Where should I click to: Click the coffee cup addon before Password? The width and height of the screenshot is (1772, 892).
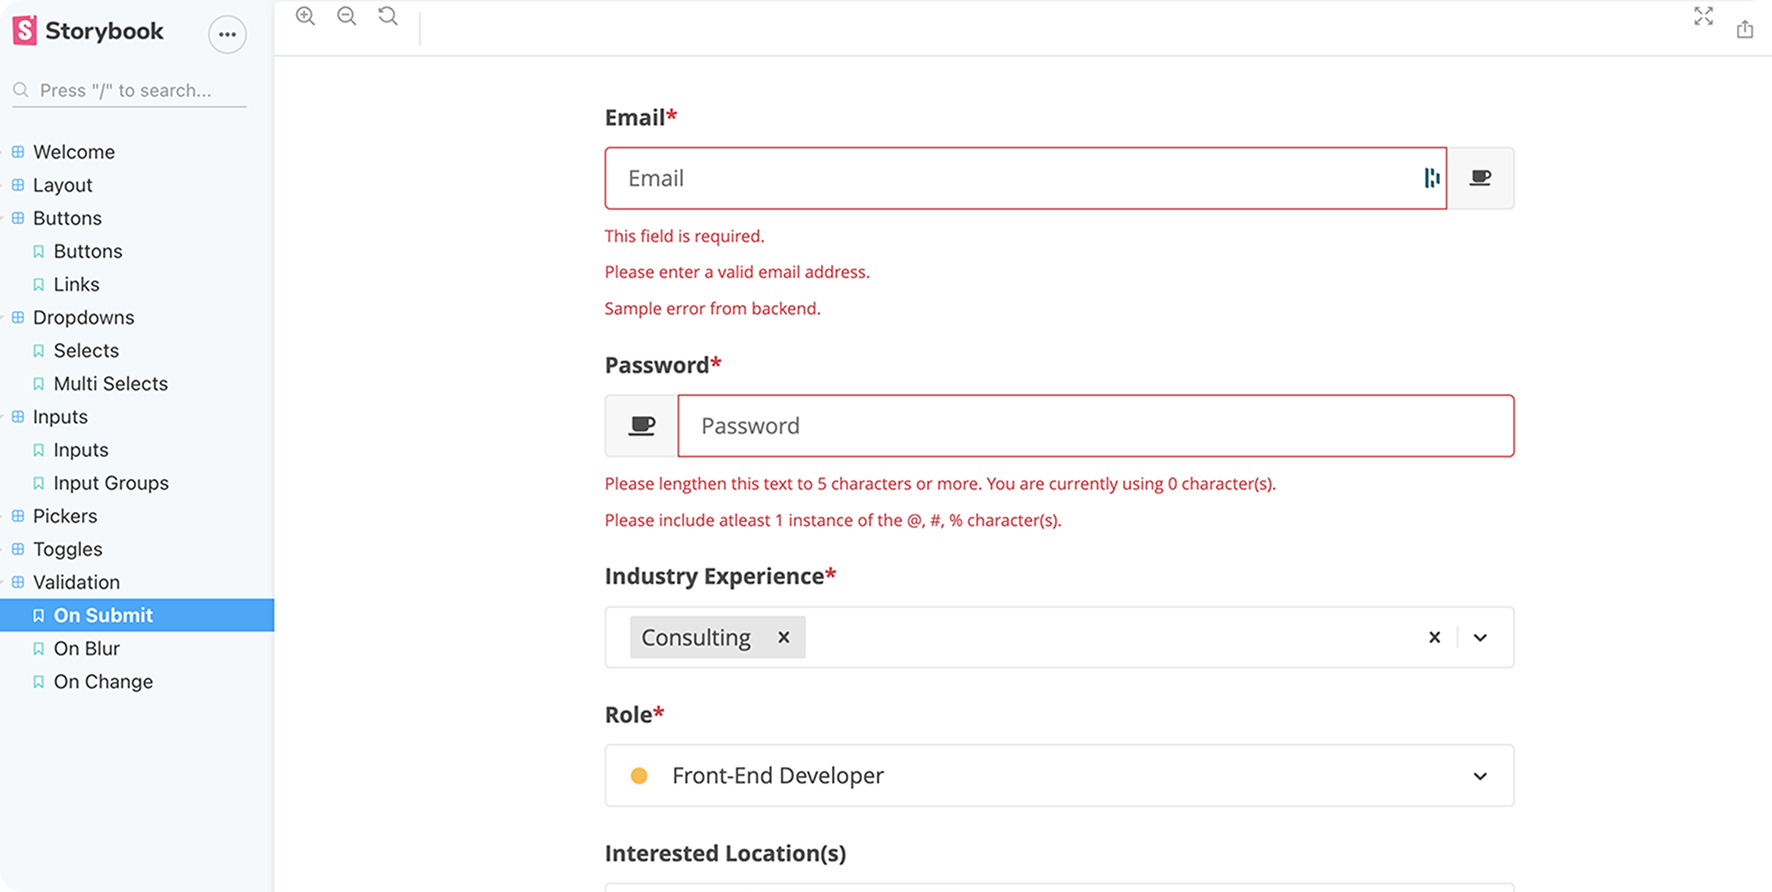642,426
